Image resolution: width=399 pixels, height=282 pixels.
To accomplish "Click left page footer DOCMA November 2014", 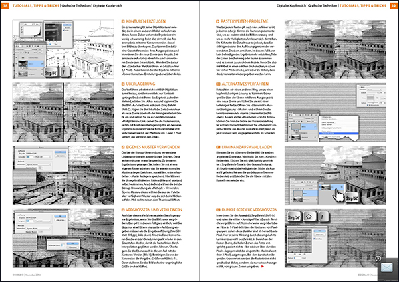I will click(27, 275).
